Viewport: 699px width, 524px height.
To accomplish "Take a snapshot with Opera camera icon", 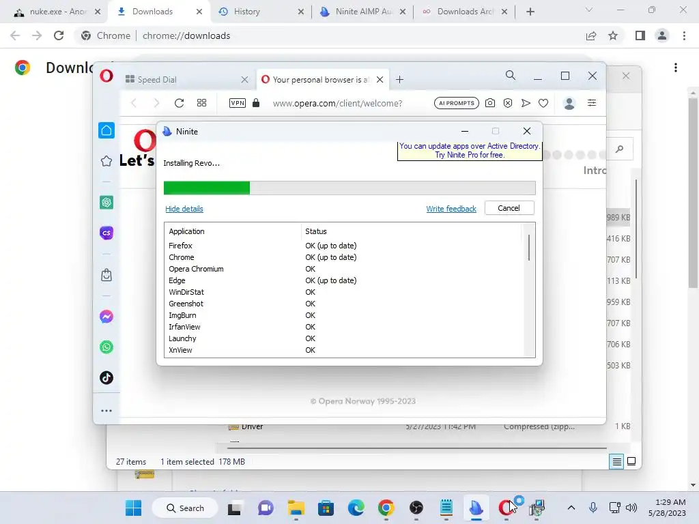I will coord(490,103).
